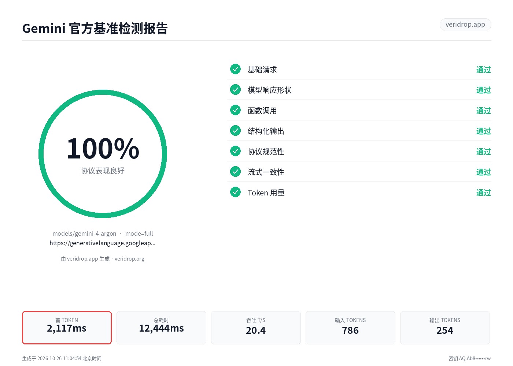
Task: Open the generativelanguage.googleap... URL
Action: coord(103,243)
